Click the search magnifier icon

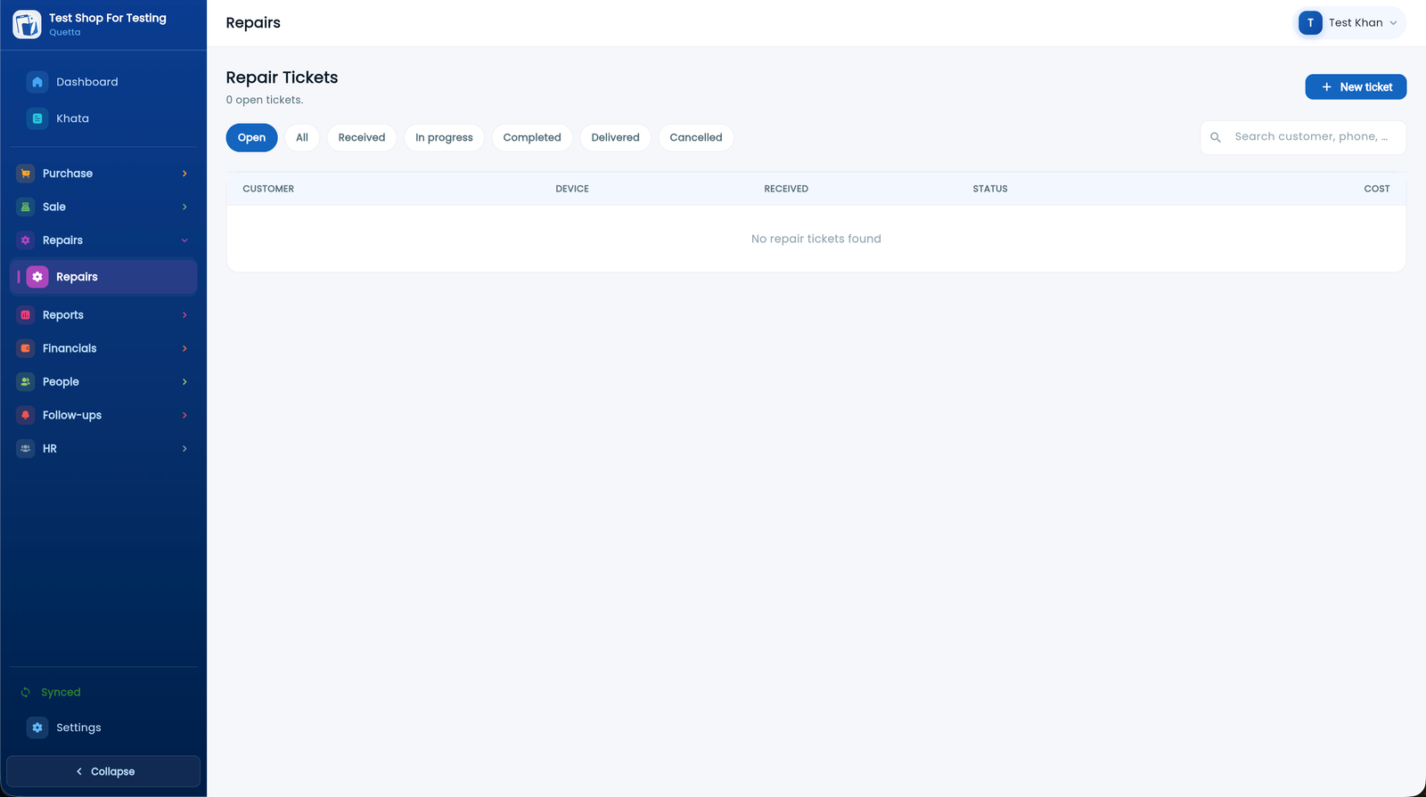(1216, 137)
